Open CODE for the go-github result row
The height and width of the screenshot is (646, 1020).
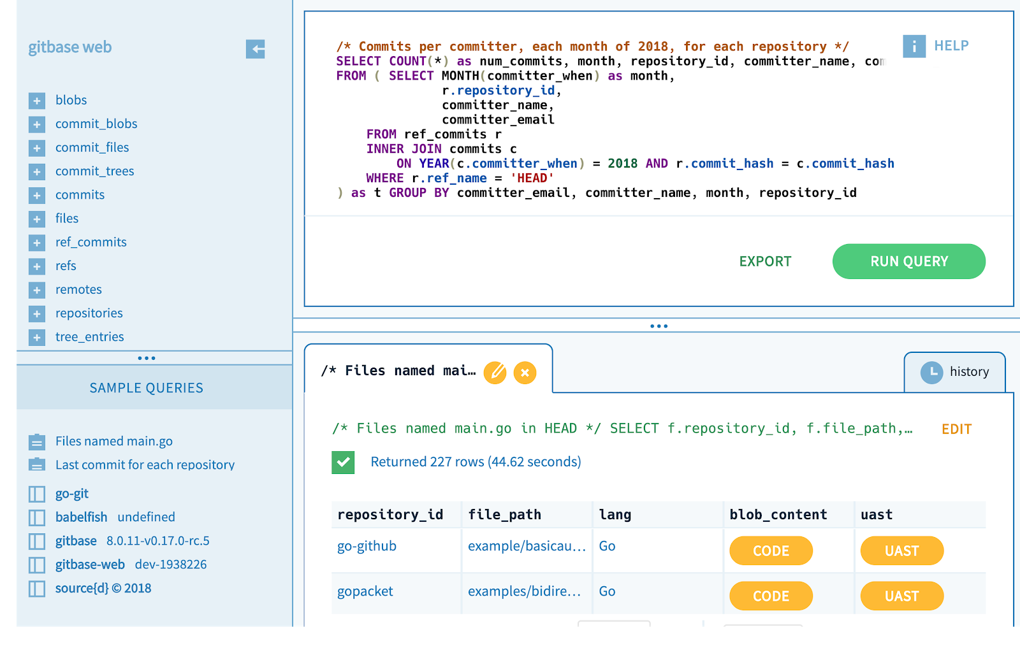click(x=771, y=550)
